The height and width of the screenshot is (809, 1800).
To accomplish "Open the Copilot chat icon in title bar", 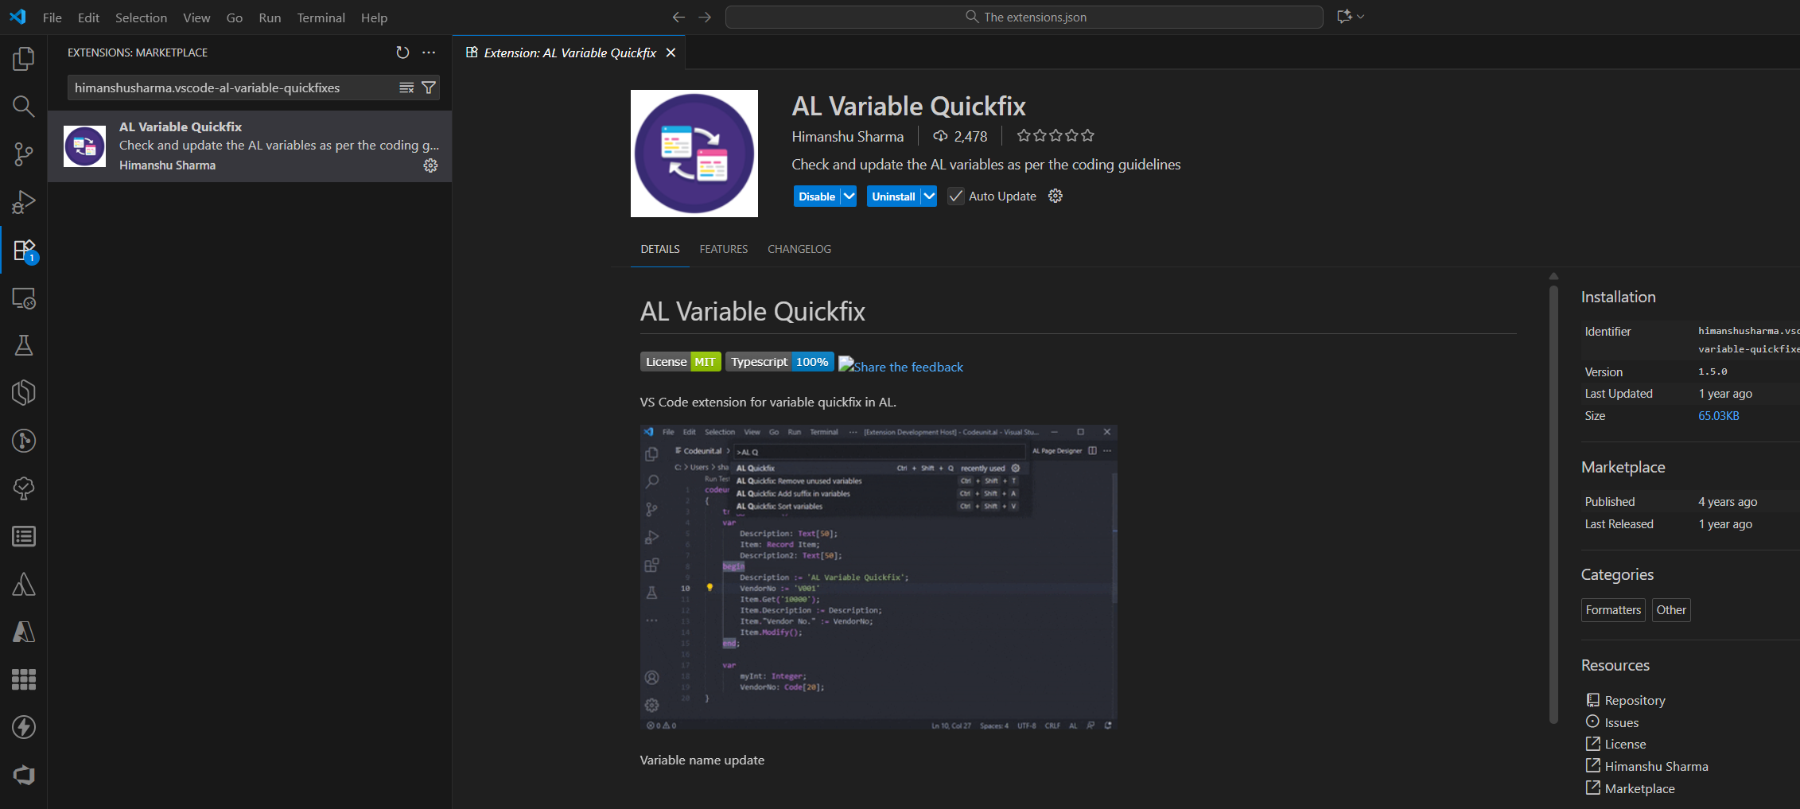I will [1344, 17].
